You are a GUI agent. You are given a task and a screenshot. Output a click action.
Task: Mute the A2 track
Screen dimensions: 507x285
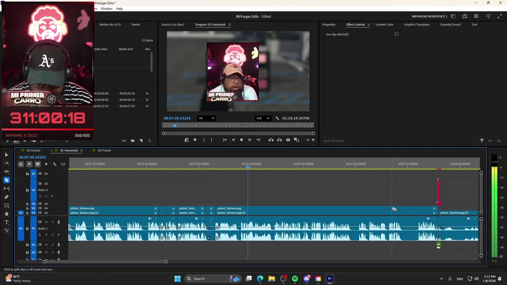(x=46, y=245)
